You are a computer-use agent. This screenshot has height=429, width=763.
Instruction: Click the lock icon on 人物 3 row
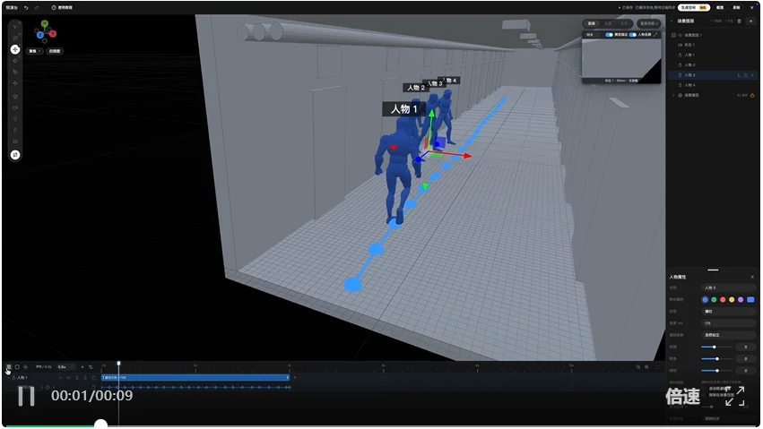[x=745, y=75]
